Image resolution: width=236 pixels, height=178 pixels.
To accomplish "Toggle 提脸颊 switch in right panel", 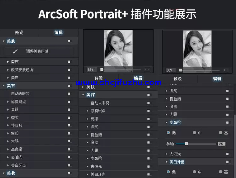I will coord(228,99).
